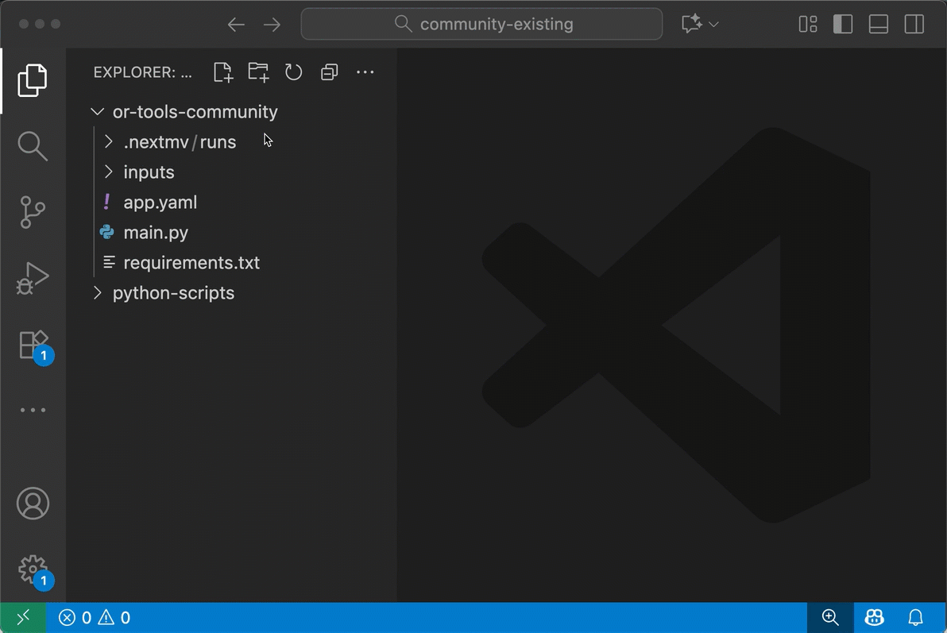Toggle the bottom panel visibility

pos(878,24)
